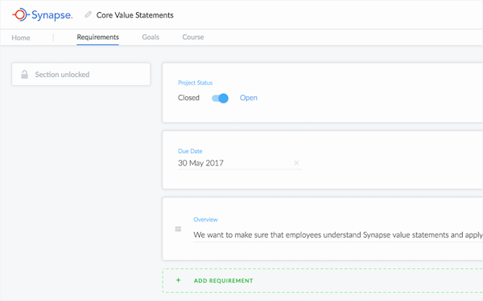Screen dimensions: 483x301
Task: Select the Open status label
Action: [x=249, y=98]
